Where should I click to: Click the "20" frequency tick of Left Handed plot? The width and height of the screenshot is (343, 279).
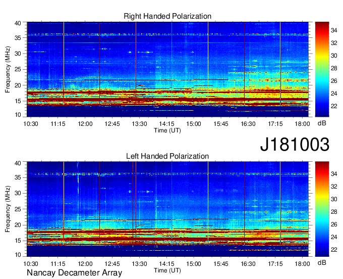(x=18, y=225)
